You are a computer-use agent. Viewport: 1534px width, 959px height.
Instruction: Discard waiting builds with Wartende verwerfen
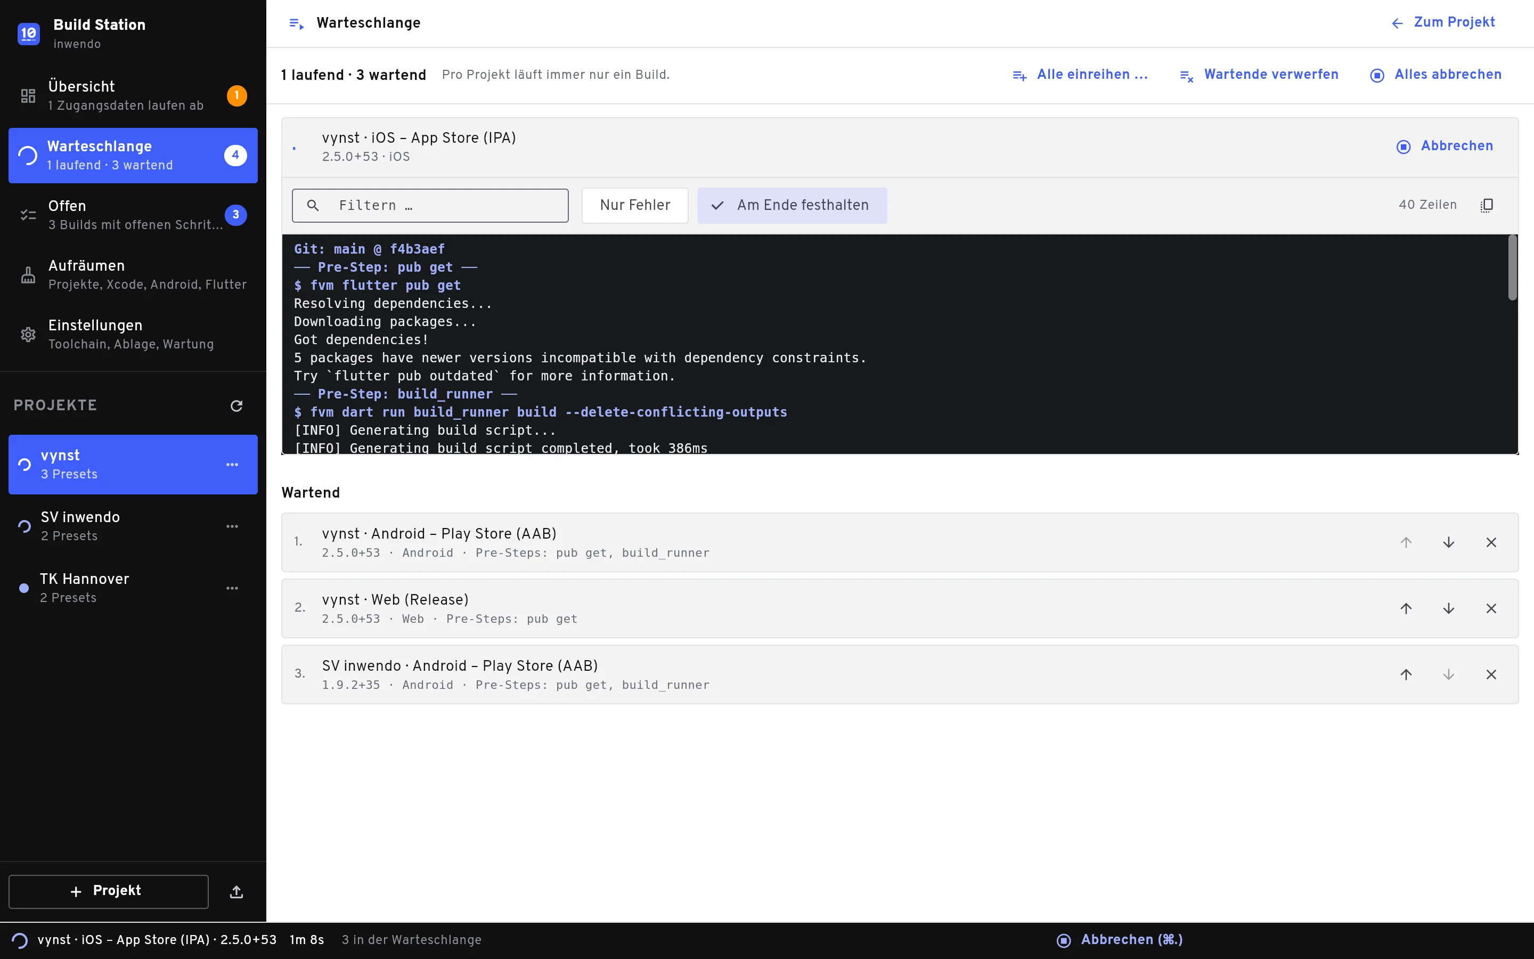point(1259,75)
